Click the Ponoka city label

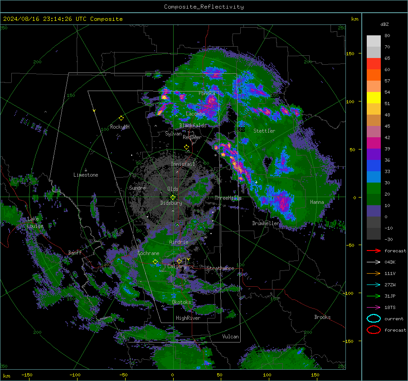coord(207,93)
